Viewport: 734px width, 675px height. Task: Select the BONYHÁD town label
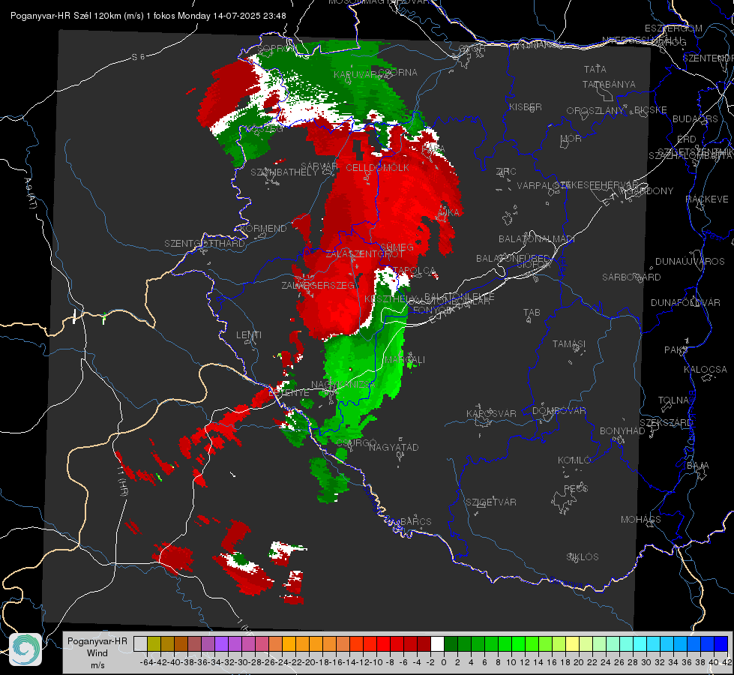point(622,431)
